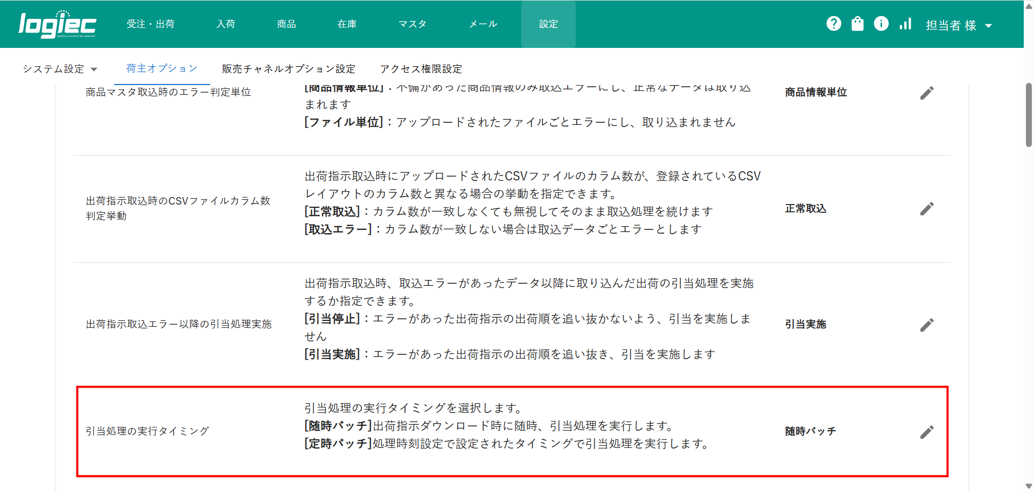Viewport: 1034px width, 491px height.
Task: Open the help question mark icon
Action: click(834, 24)
